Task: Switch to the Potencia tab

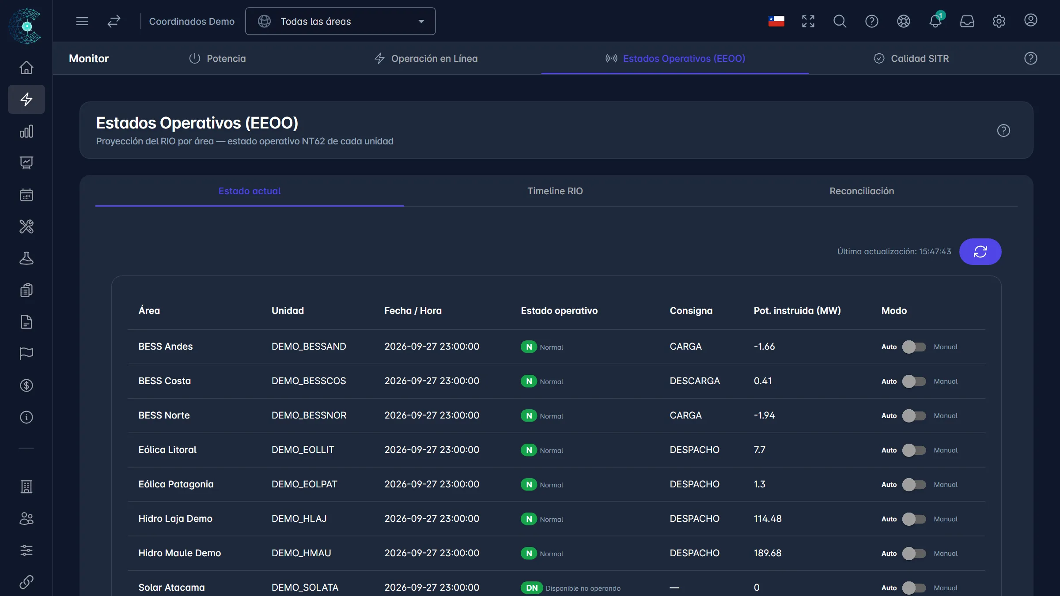Action: tap(217, 58)
